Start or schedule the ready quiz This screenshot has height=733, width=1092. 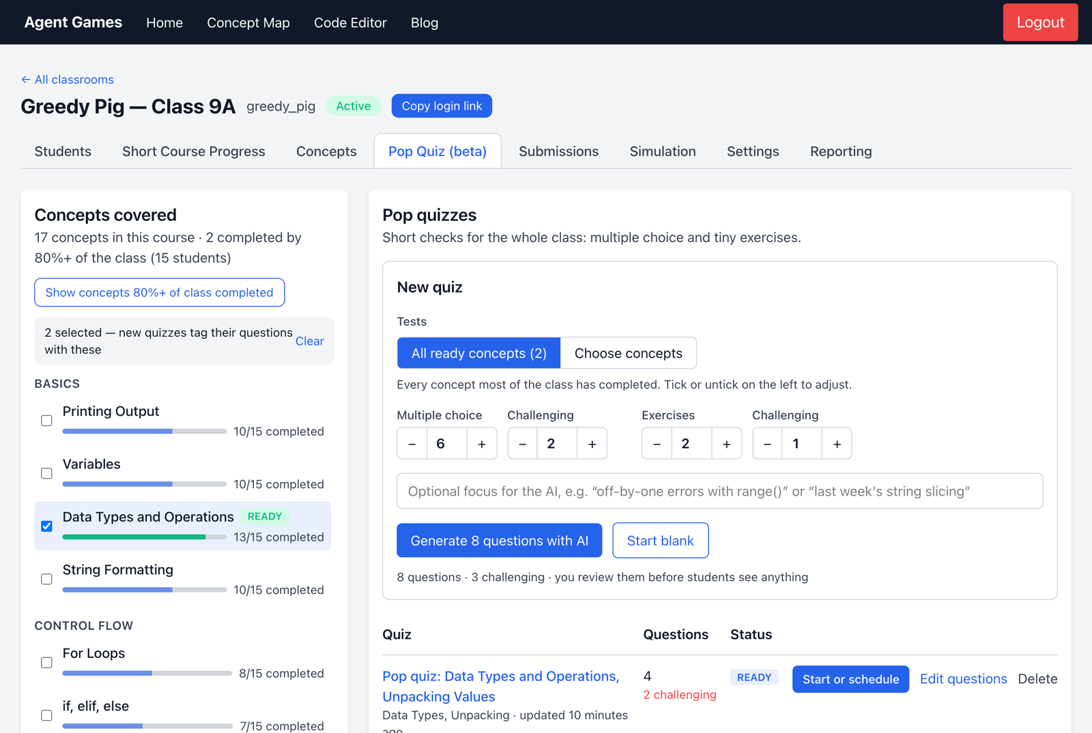click(x=850, y=679)
